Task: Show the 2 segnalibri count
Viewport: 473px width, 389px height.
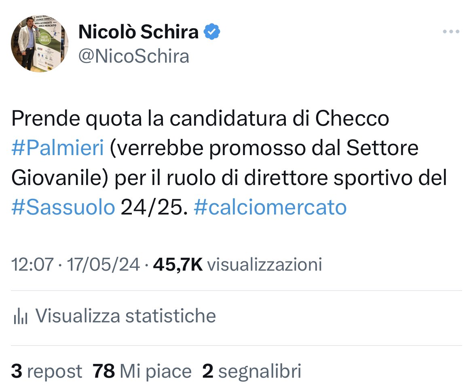Action: [252, 371]
